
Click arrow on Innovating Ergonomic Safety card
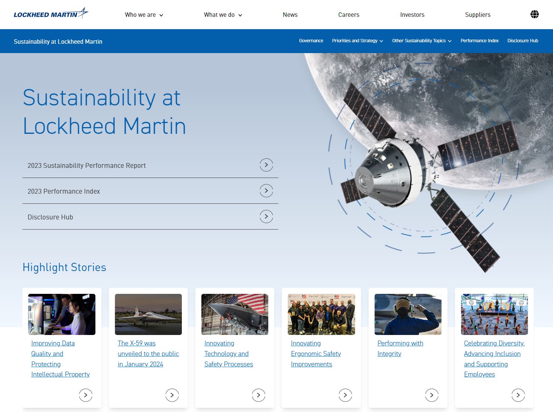coord(345,395)
